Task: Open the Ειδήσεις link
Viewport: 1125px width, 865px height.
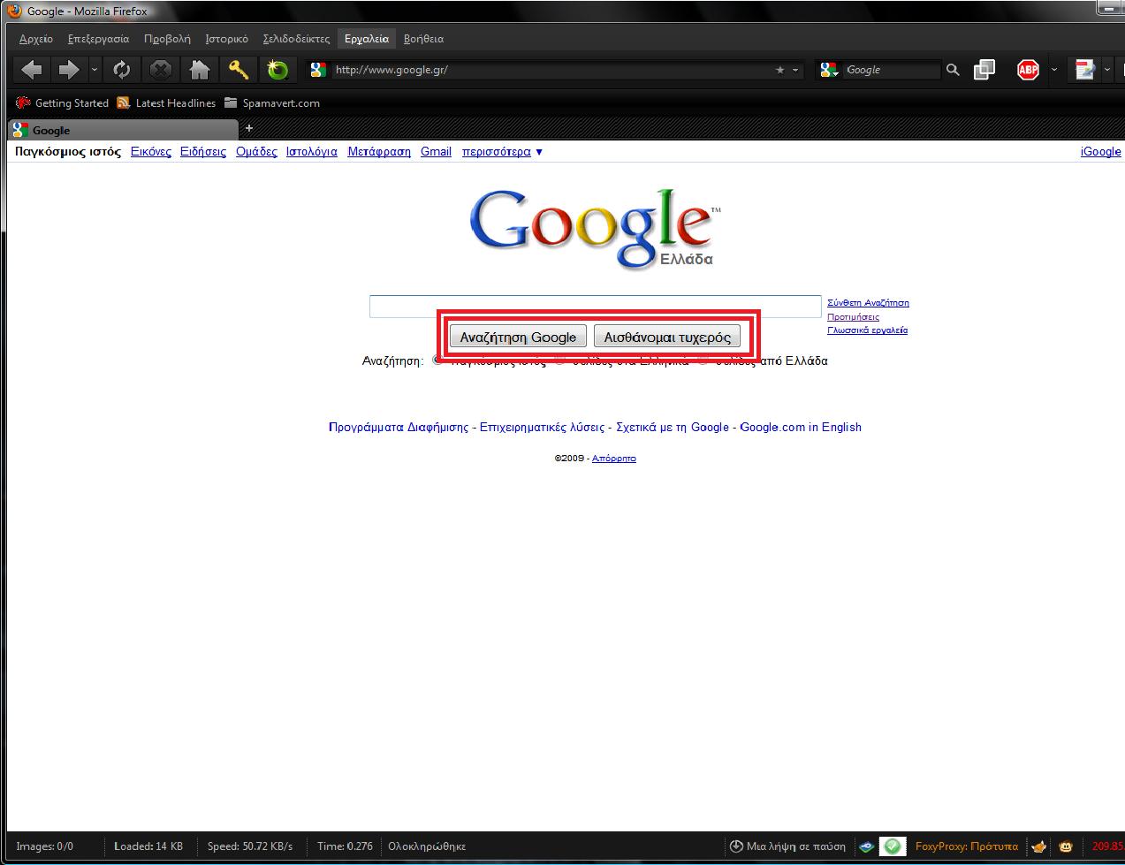Action: 203,152
